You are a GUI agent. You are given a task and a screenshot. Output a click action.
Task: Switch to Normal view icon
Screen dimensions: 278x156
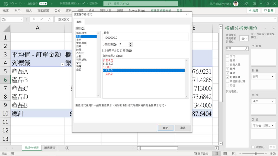[216, 154]
